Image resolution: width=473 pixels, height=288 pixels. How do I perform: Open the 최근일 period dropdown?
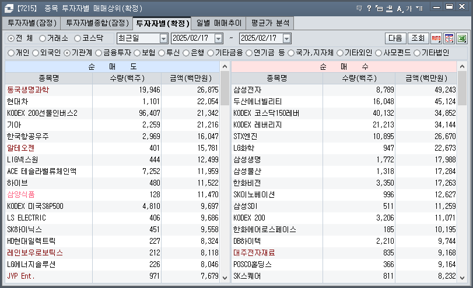[x=163, y=38]
